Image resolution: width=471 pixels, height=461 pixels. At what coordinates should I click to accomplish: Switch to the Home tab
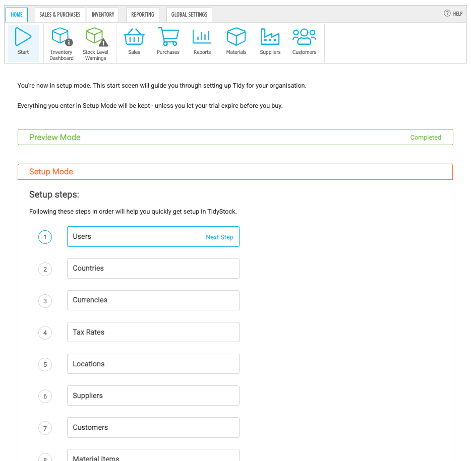[17, 15]
